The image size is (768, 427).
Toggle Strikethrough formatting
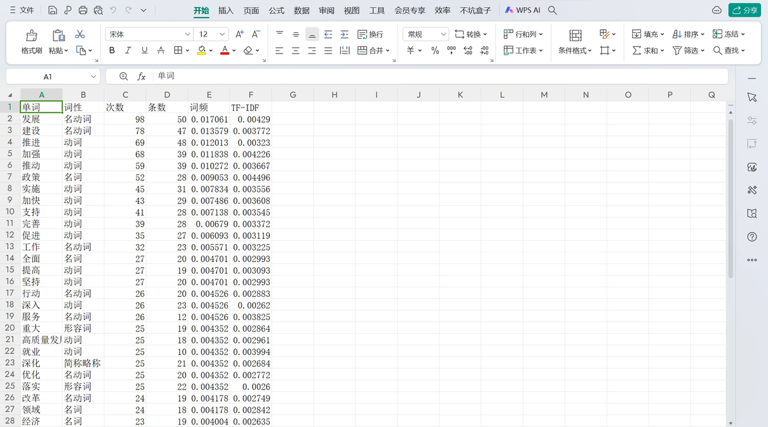pyautogui.click(x=160, y=50)
